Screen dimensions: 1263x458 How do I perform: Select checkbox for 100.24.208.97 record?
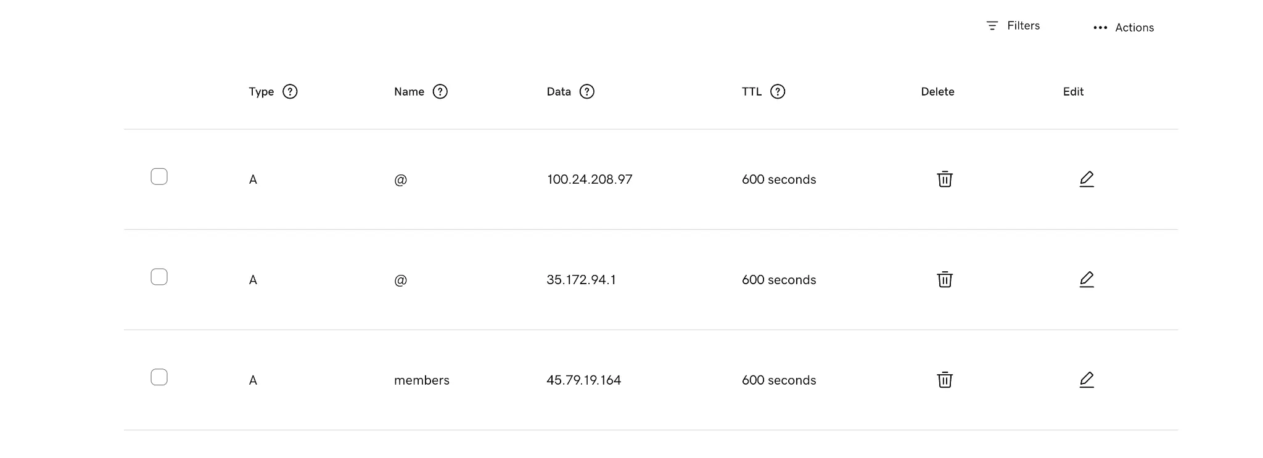159,177
